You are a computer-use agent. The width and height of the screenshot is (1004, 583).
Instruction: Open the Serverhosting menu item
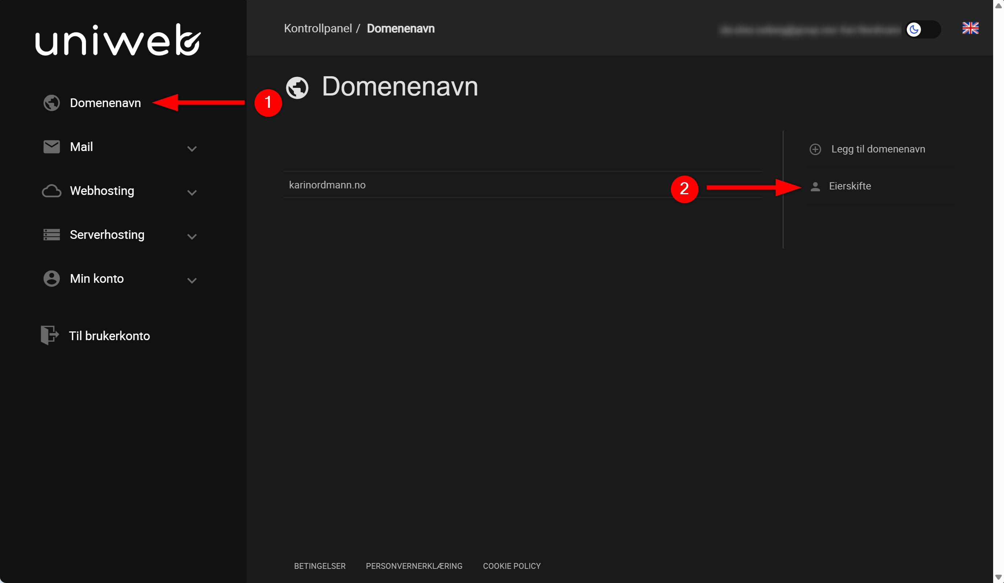click(x=107, y=235)
